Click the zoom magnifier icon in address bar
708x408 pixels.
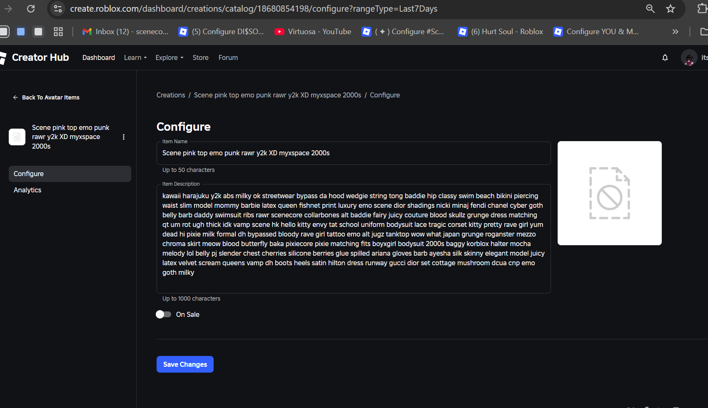pyautogui.click(x=650, y=9)
